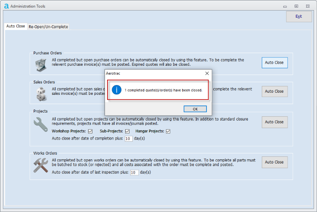Disable the Hangar Projects checkbox
This screenshot has height=212, width=317.
pyautogui.click(x=168, y=131)
